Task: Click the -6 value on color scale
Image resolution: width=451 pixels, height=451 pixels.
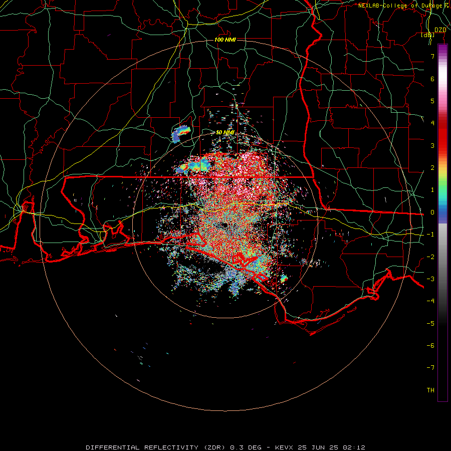Action: pos(430,345)
